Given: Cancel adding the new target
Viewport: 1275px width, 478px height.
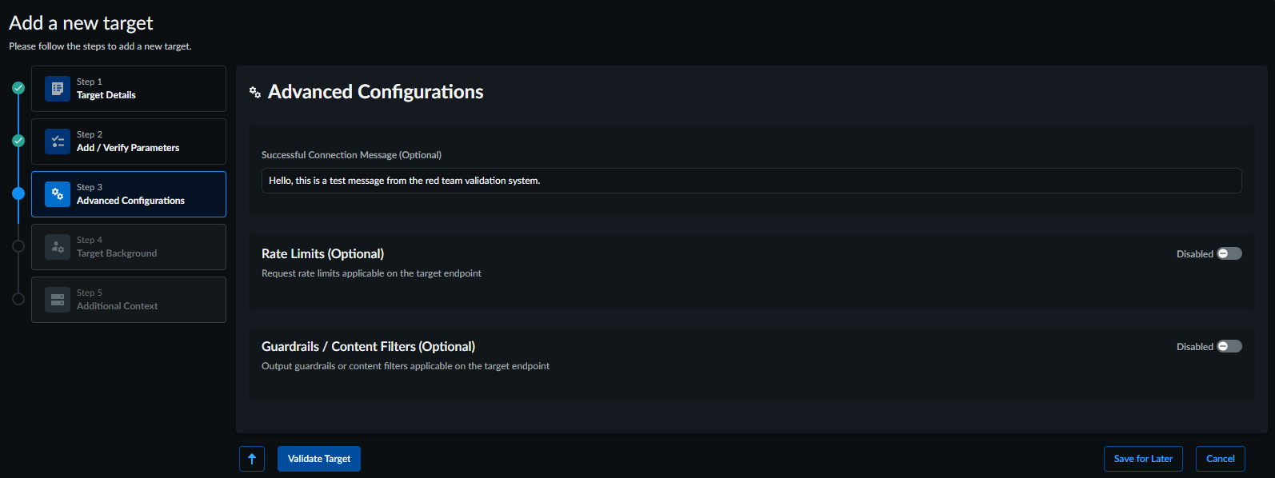Looking at the screenshot, I should pos(1220,459).
